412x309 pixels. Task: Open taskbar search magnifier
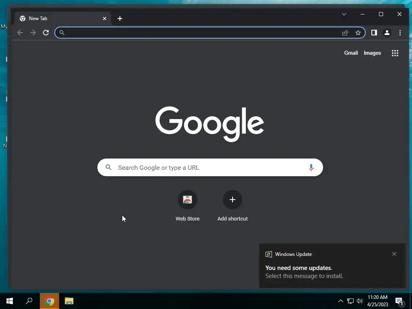(29, 301)
